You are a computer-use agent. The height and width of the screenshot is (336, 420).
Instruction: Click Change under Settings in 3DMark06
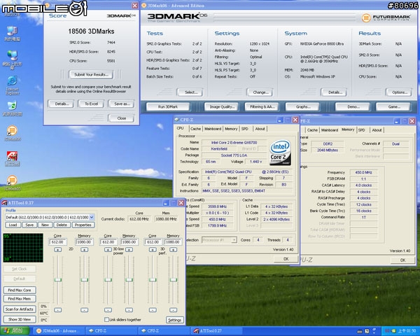point(260,92)
